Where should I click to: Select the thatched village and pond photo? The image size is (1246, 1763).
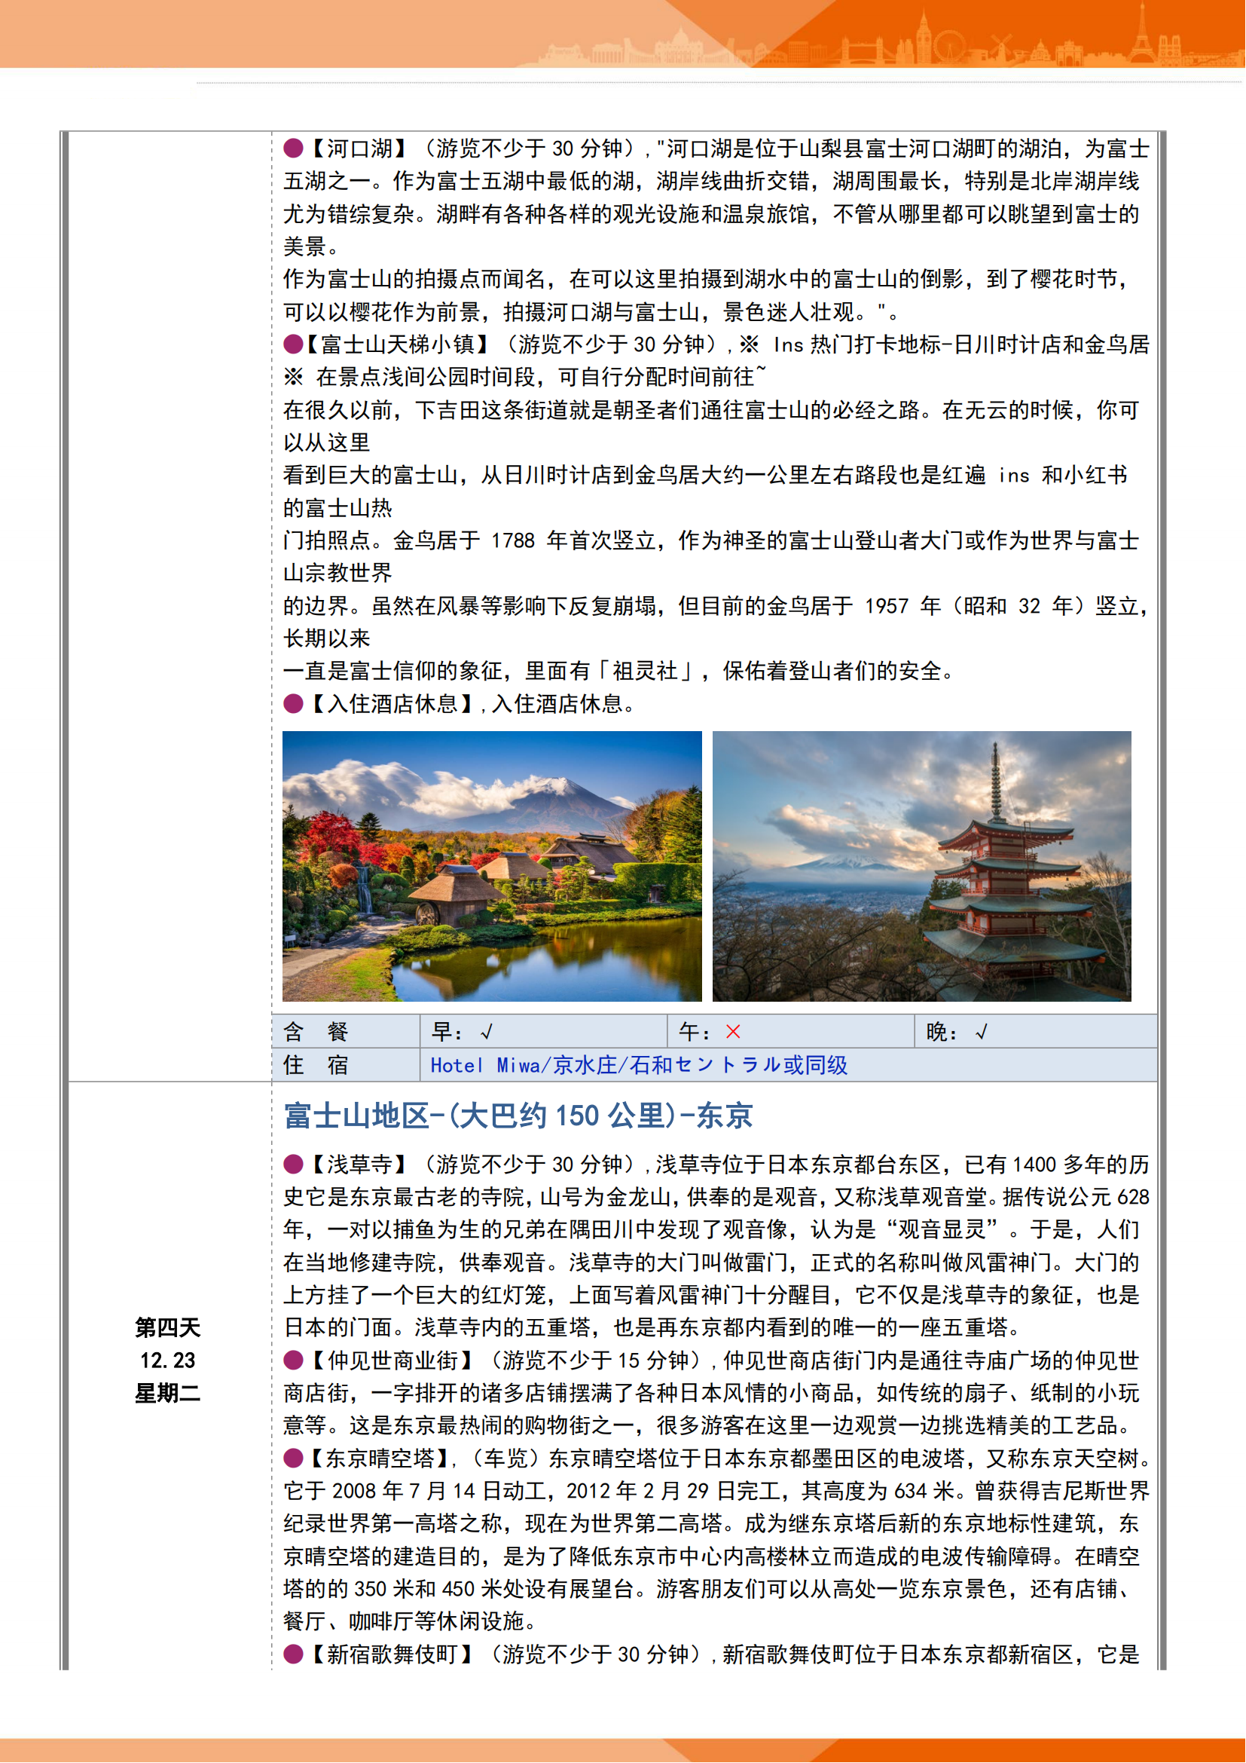pos(492,866)
